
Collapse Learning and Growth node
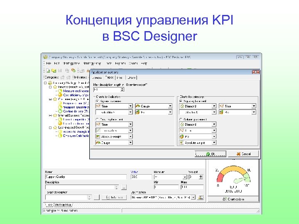[x=50, y=128]
